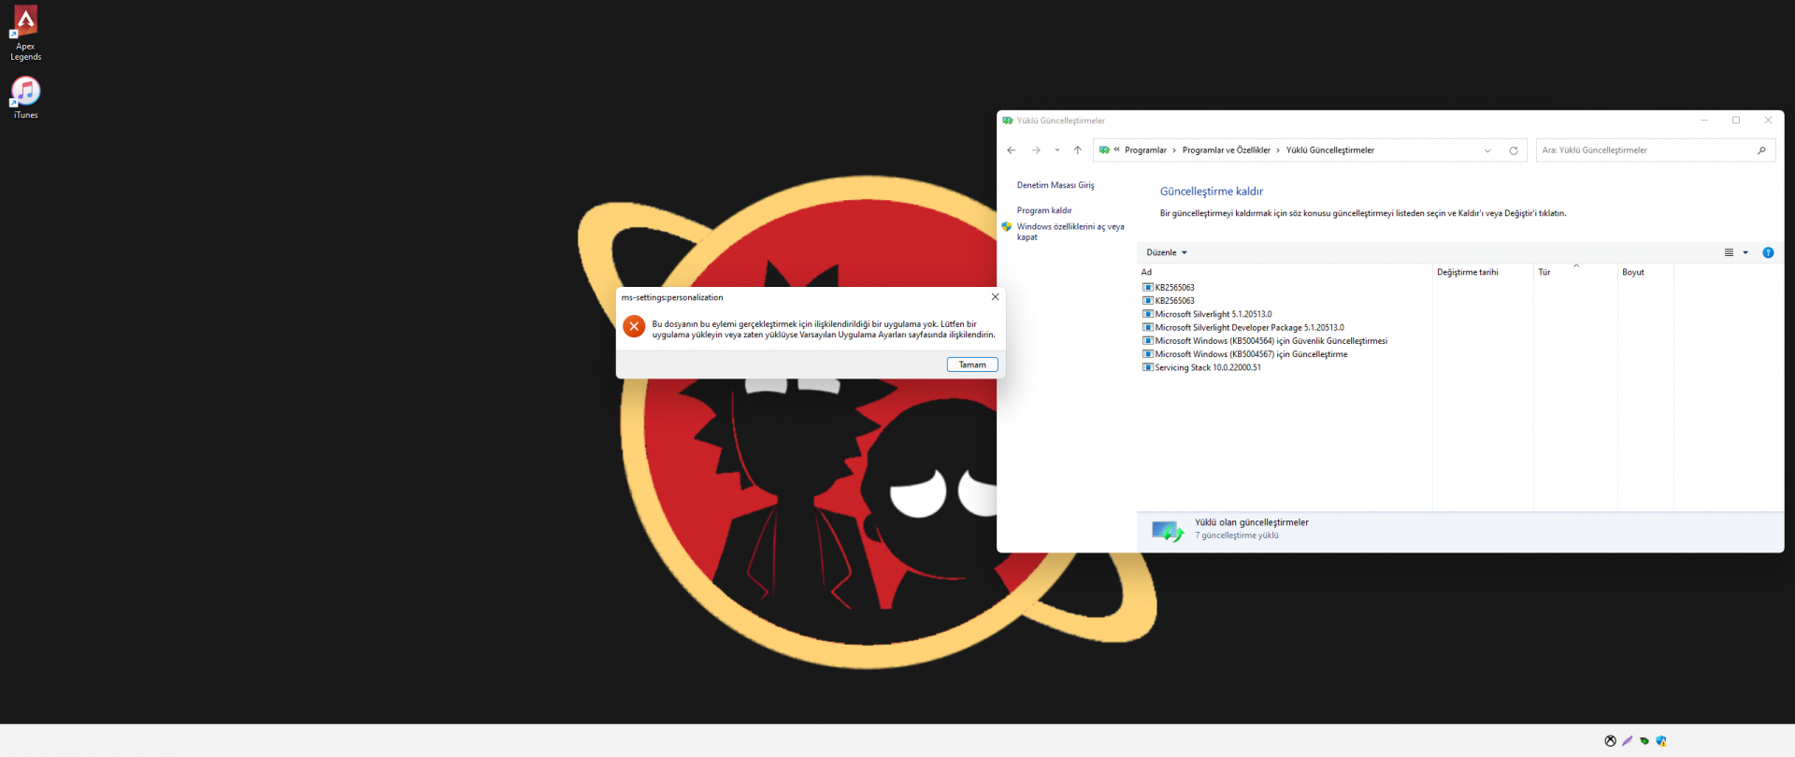Click the '7 güncelleştirme yüklü' status text

click(1237, 536)
